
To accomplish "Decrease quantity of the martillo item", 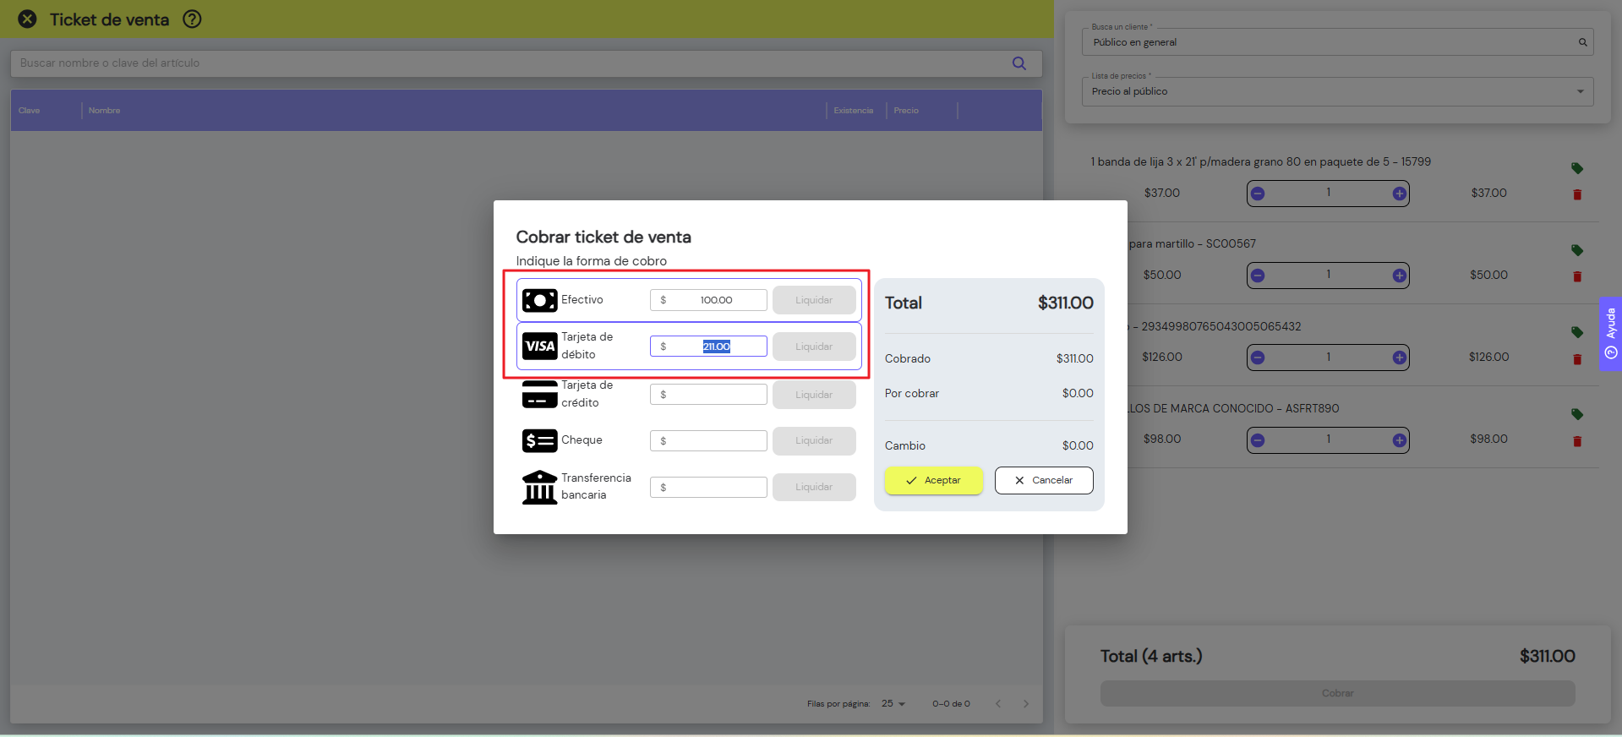I will 1258,276.
